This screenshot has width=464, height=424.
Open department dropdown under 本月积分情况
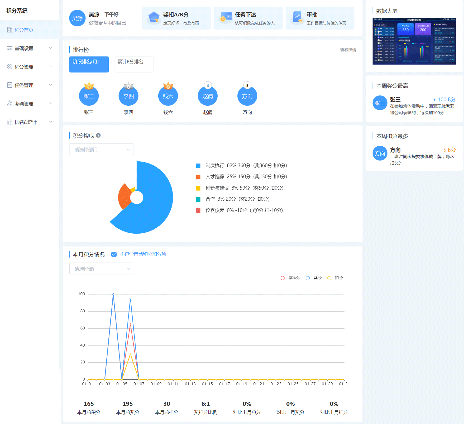point(102,269)
